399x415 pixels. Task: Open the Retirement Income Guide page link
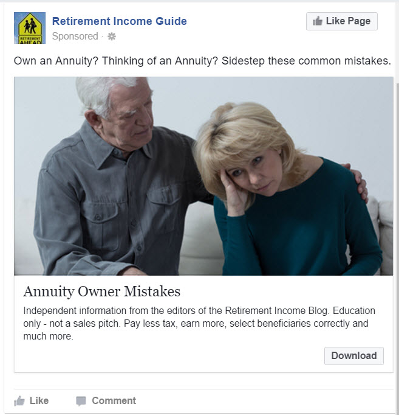click(x=120, y=21)
